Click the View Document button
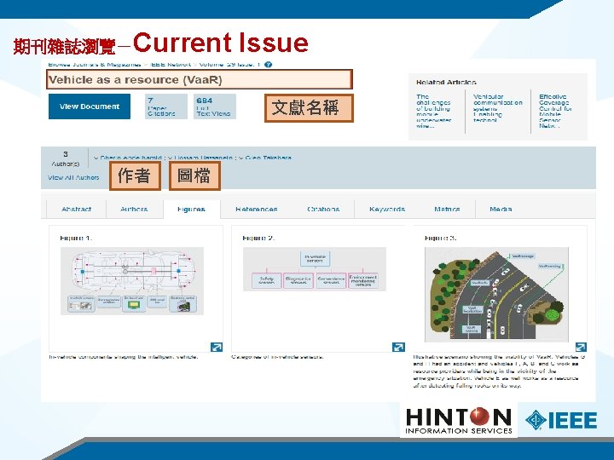The width and height of the screenshot is (614, 460). pos(90,106)
